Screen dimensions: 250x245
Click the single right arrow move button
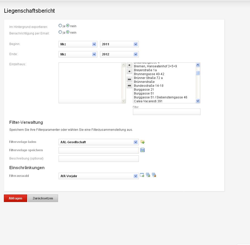(129, 65)
